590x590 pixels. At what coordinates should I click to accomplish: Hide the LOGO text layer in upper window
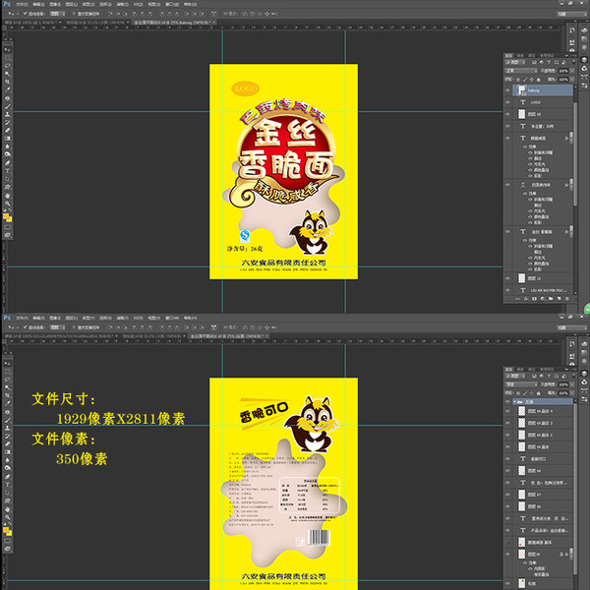[507, 102]
